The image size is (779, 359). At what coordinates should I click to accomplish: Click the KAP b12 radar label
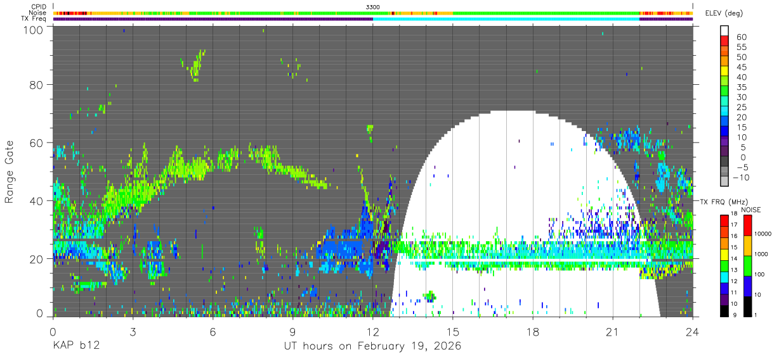(75, 347)
